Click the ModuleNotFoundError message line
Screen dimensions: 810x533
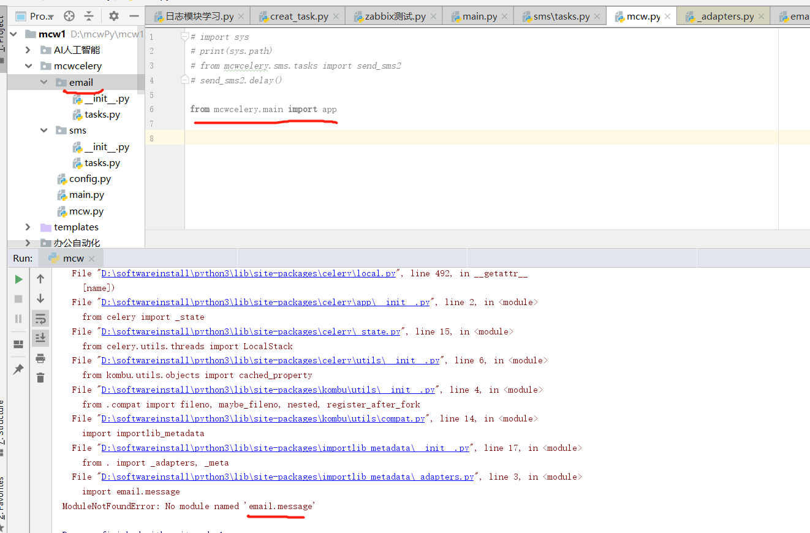click(x=189, y=506)
